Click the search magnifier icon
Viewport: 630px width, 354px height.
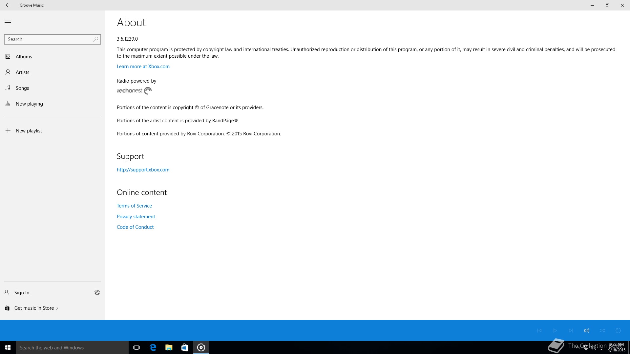[95, 39]
